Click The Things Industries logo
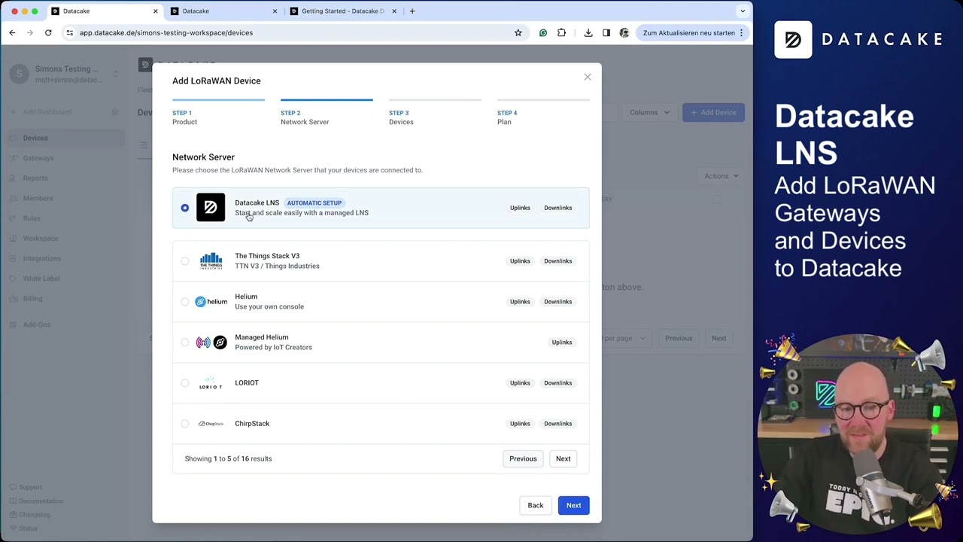The image size is (963, 542). coord(211,261)
